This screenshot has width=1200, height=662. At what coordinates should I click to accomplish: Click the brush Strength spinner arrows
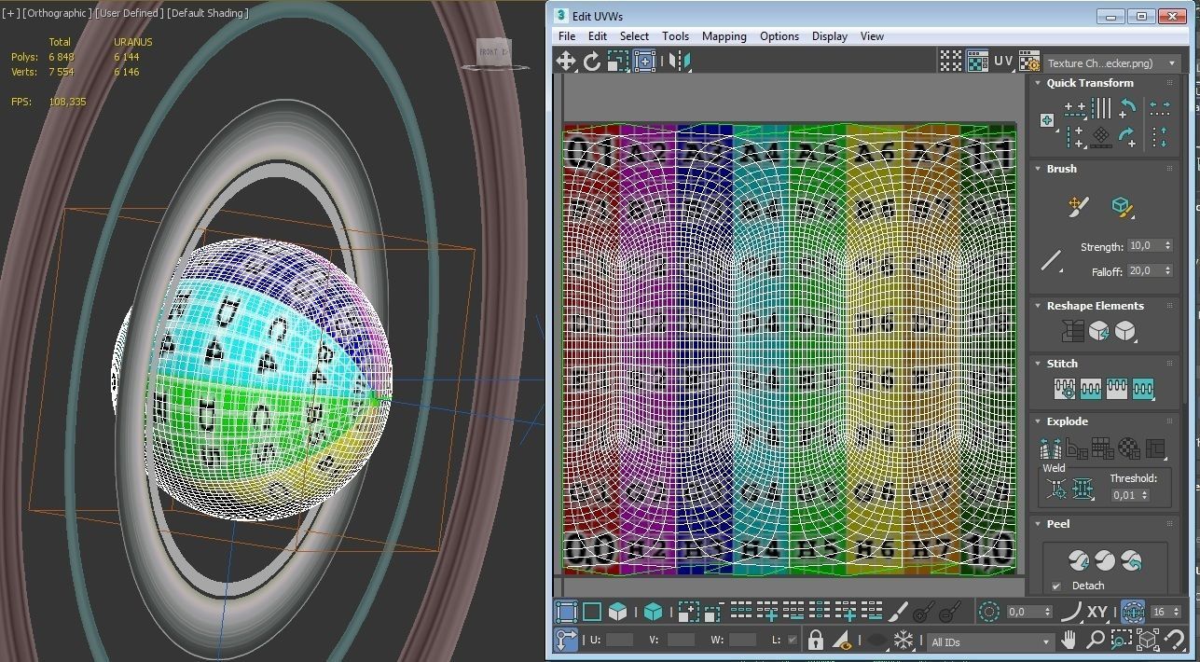[1167, 246]
